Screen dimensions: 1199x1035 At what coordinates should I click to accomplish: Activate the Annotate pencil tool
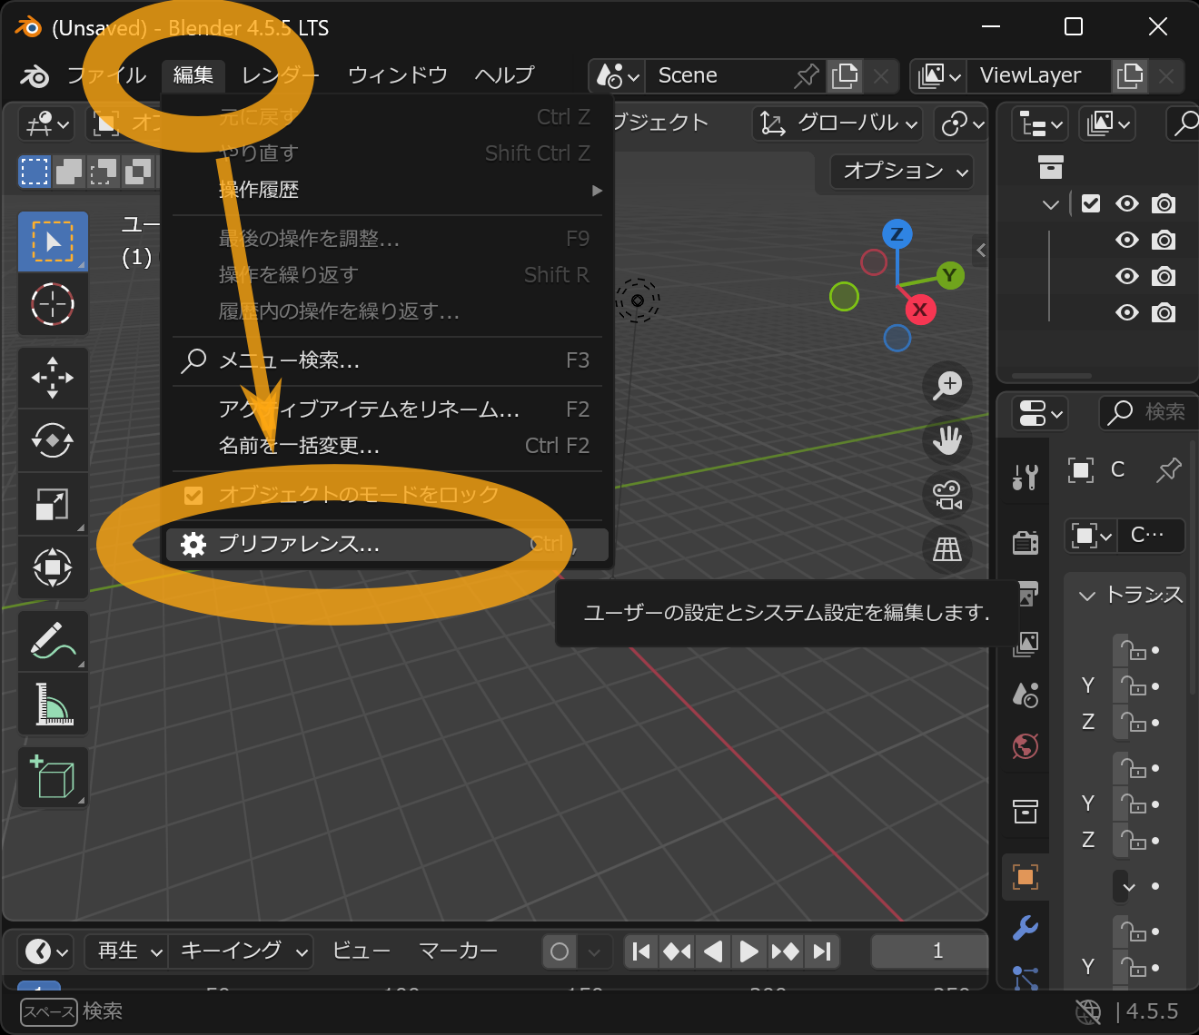pos(53,640)
